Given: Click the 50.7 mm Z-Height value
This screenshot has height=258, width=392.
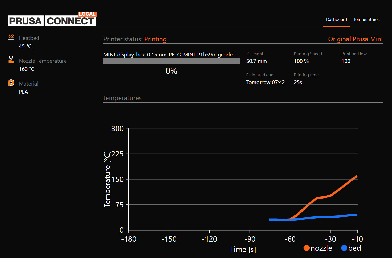Looking at the screenshot, I should 256,61.
